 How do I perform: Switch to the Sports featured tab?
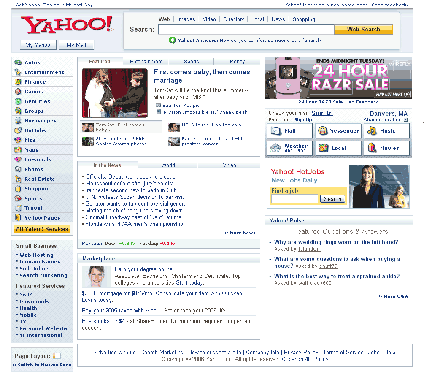point(191,62)
